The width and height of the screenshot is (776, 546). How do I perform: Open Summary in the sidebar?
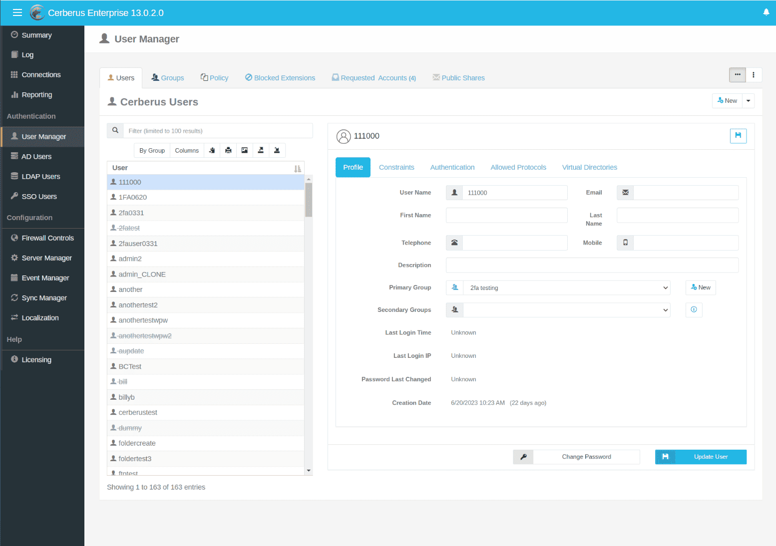coord(36,35)
